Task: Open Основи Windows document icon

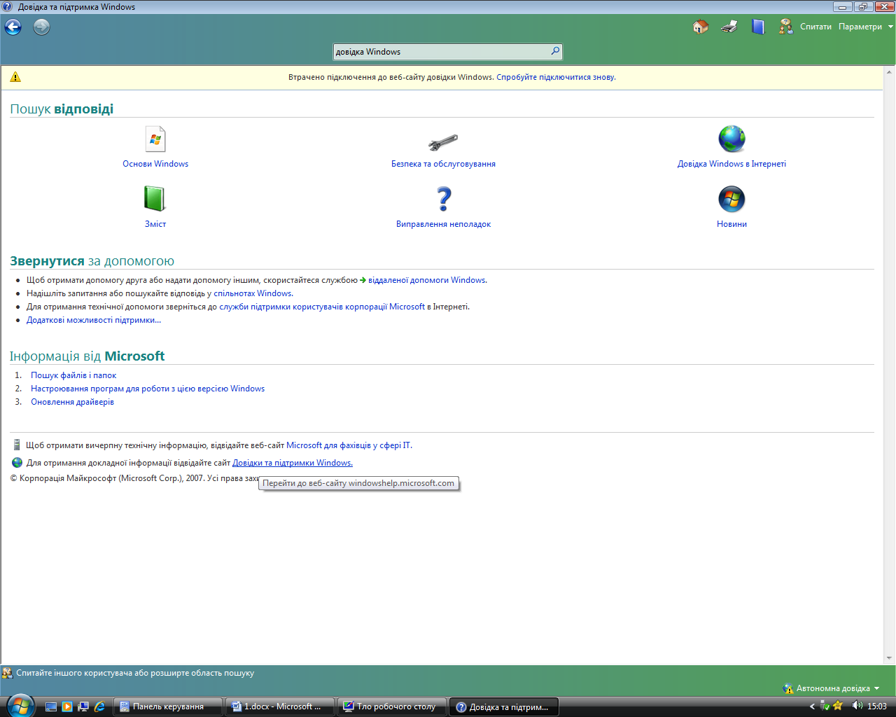Action: [155, 139]
